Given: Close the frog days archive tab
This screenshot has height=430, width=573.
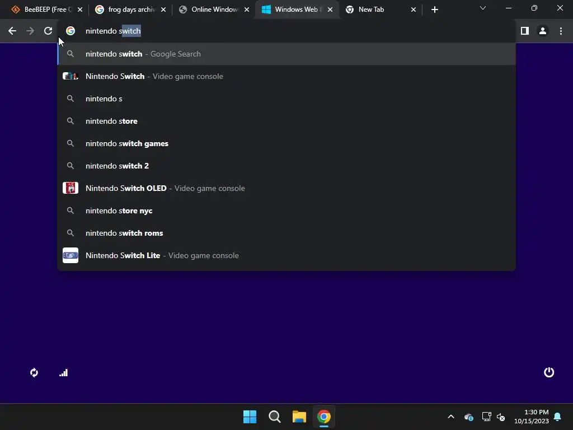Looking at the screenshot, I should pyautogui.click(x=163, y=10).
